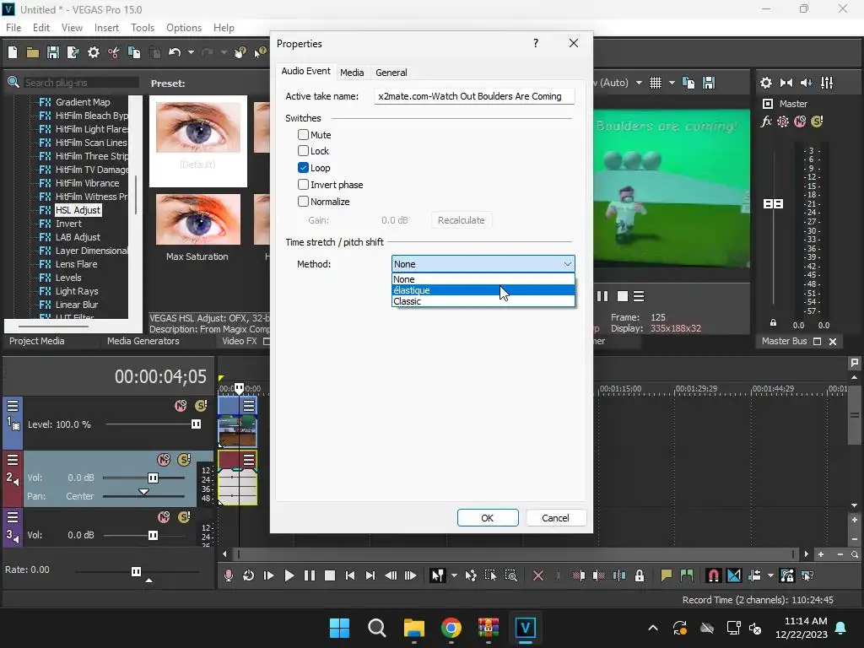The image size is (864, 648).
Task: Save project using the floppy disk icon
Action: [53, 52]
